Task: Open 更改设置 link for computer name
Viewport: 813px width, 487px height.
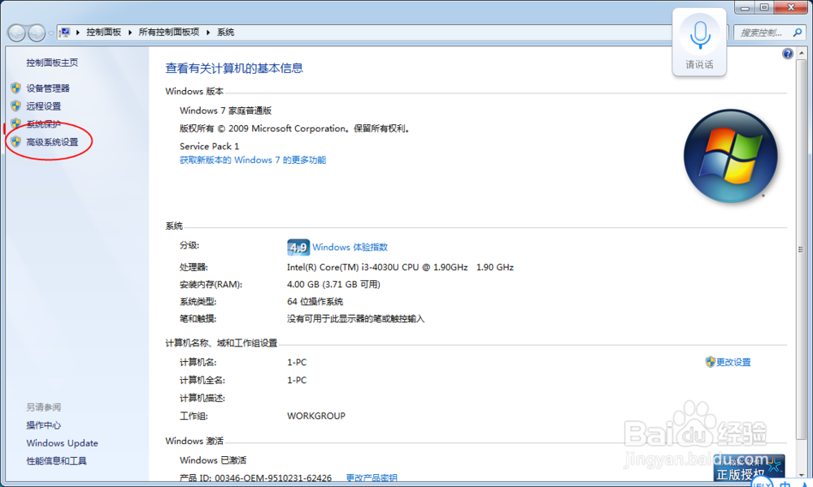Action: [x=733, y=362]
